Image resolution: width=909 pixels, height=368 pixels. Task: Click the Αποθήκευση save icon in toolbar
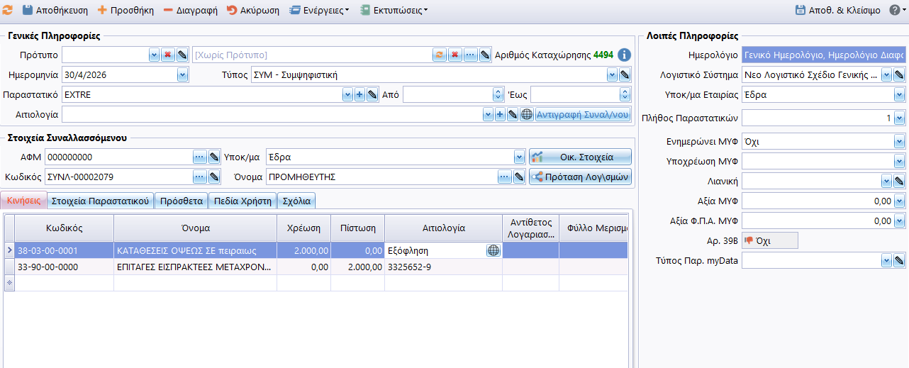(27, 11)
